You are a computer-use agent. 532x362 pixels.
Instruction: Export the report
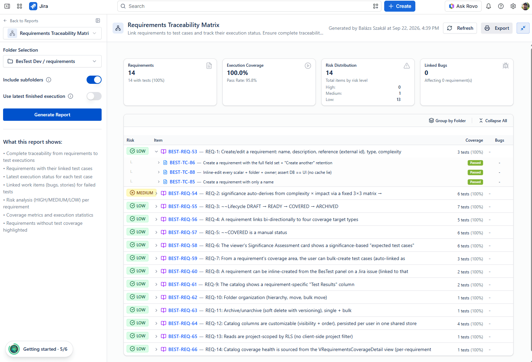pyautogui.click(x=497, y=28)
